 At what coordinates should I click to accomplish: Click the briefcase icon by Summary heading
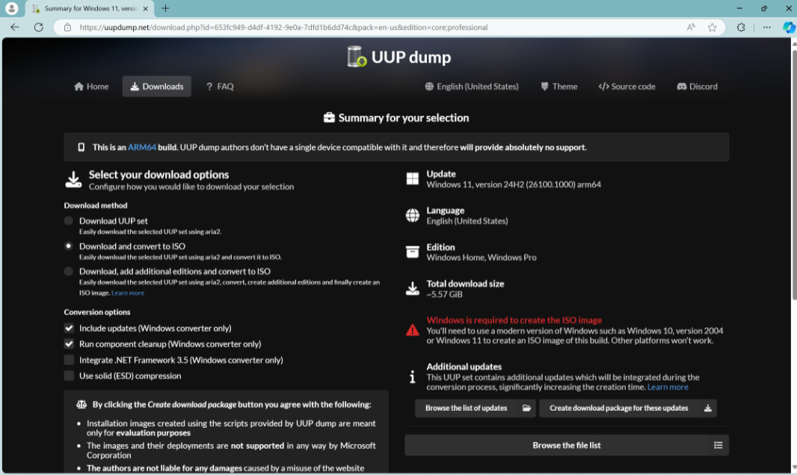[329, 118]
